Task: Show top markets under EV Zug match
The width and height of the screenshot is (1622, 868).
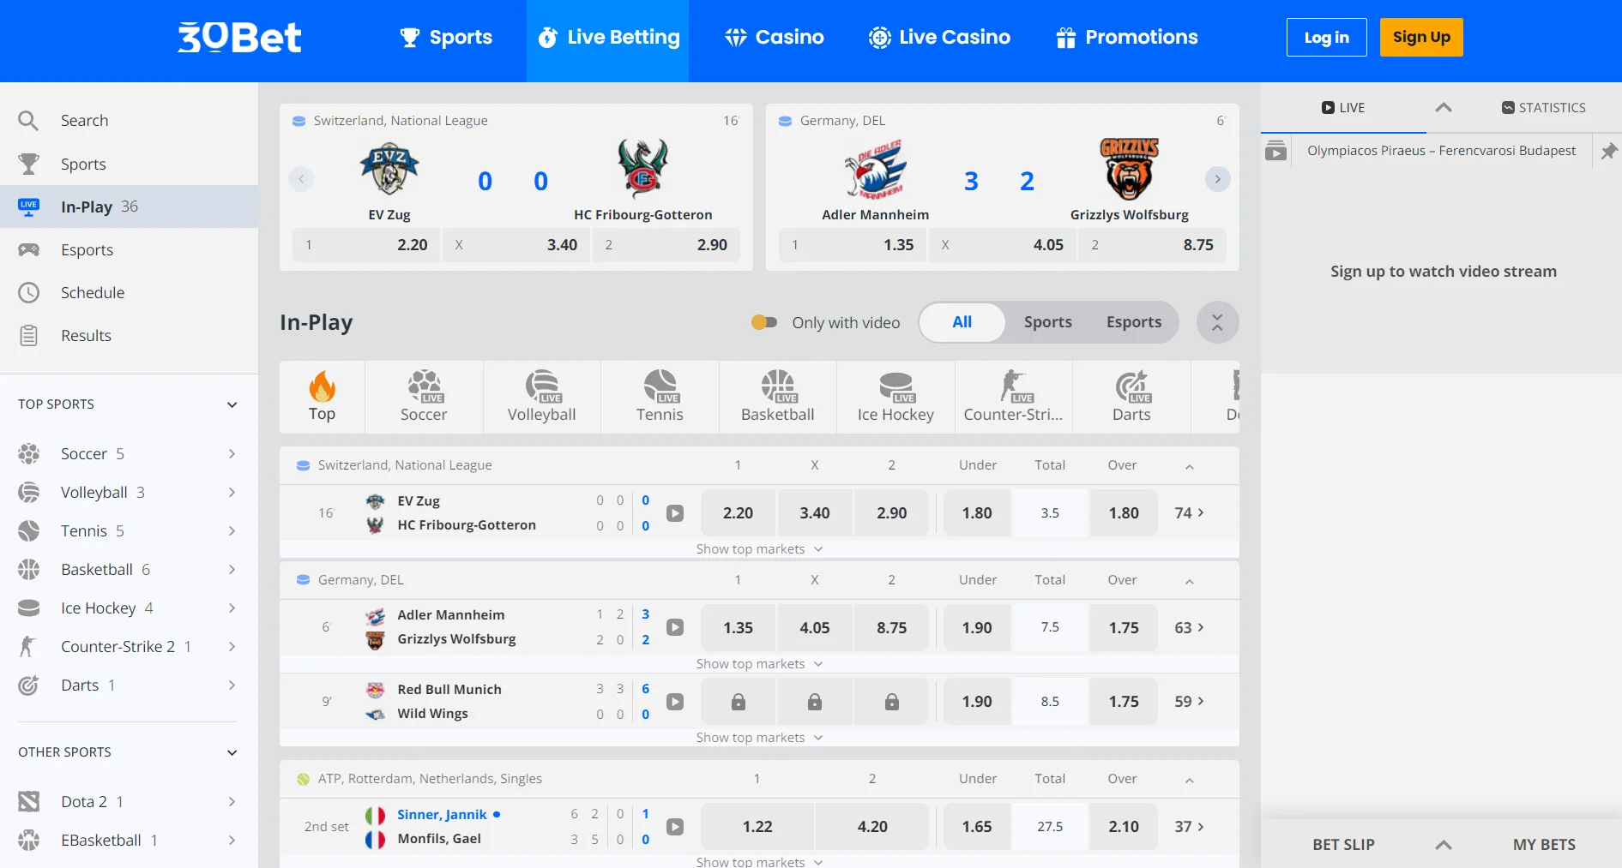Action: [x=759, y=549]
